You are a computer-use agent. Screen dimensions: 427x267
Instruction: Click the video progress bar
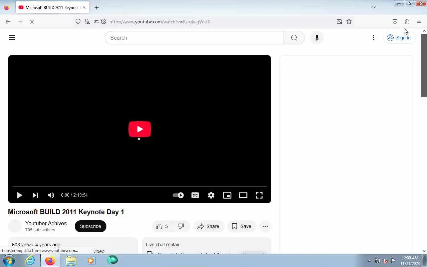(139, 187)
